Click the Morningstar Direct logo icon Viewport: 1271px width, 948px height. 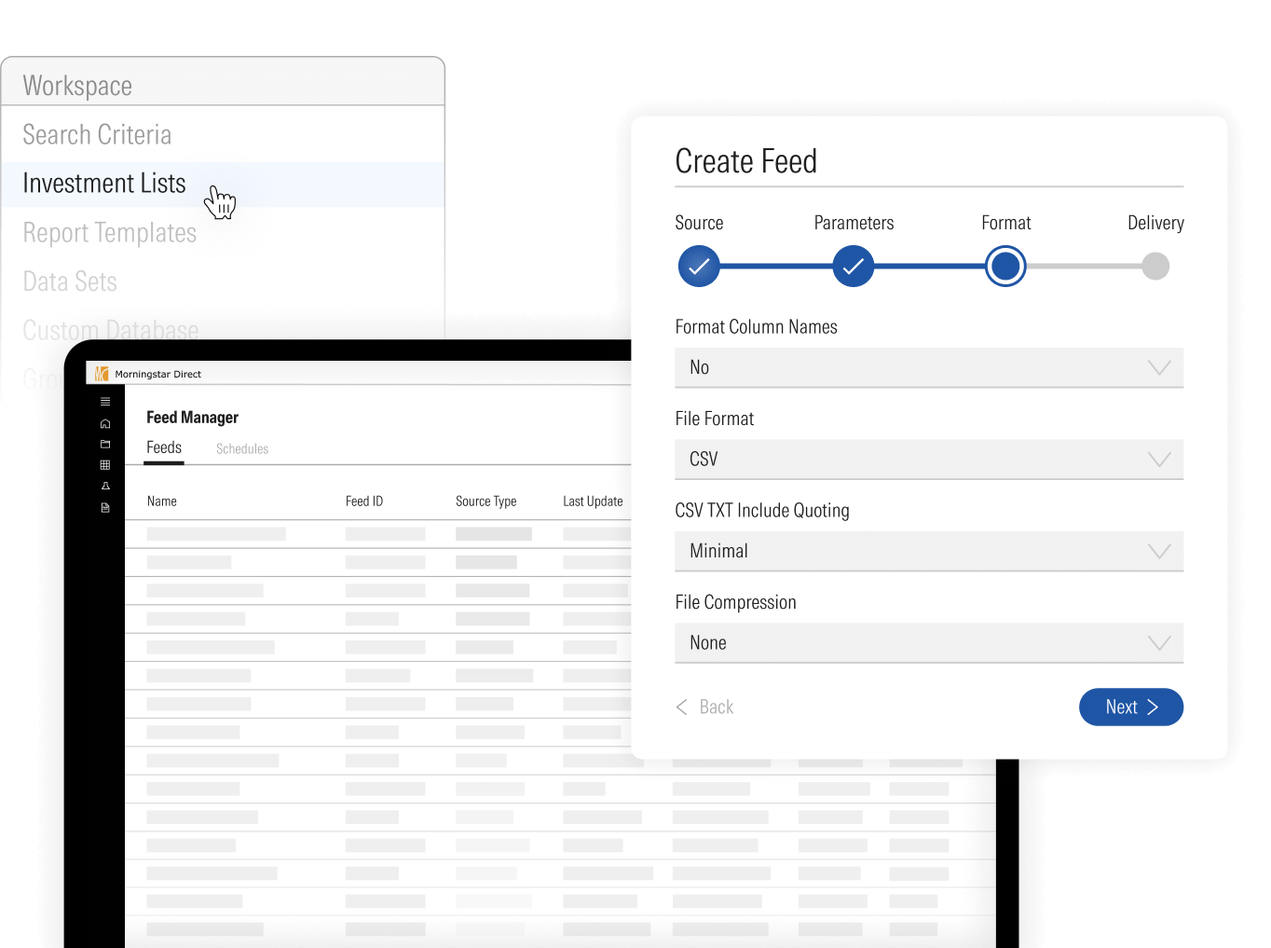coord(102,374)
